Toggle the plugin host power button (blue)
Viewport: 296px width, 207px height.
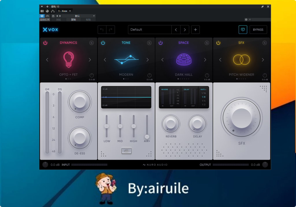pos(42,16)
